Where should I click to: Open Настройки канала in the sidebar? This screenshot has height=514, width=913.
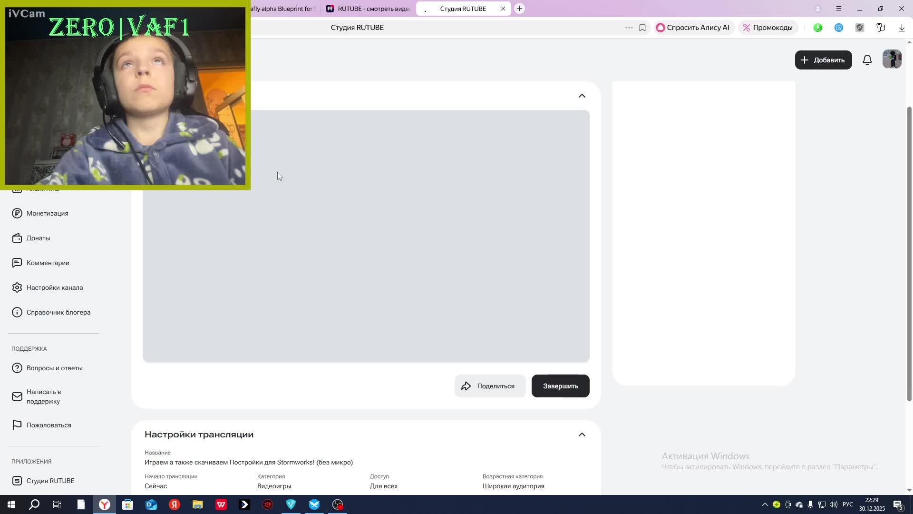tap(54, 287)
